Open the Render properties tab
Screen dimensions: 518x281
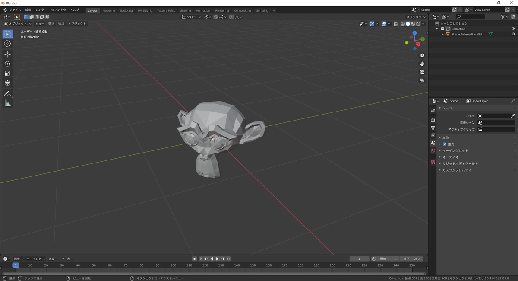pyautogui.click(x=433, y=120)
